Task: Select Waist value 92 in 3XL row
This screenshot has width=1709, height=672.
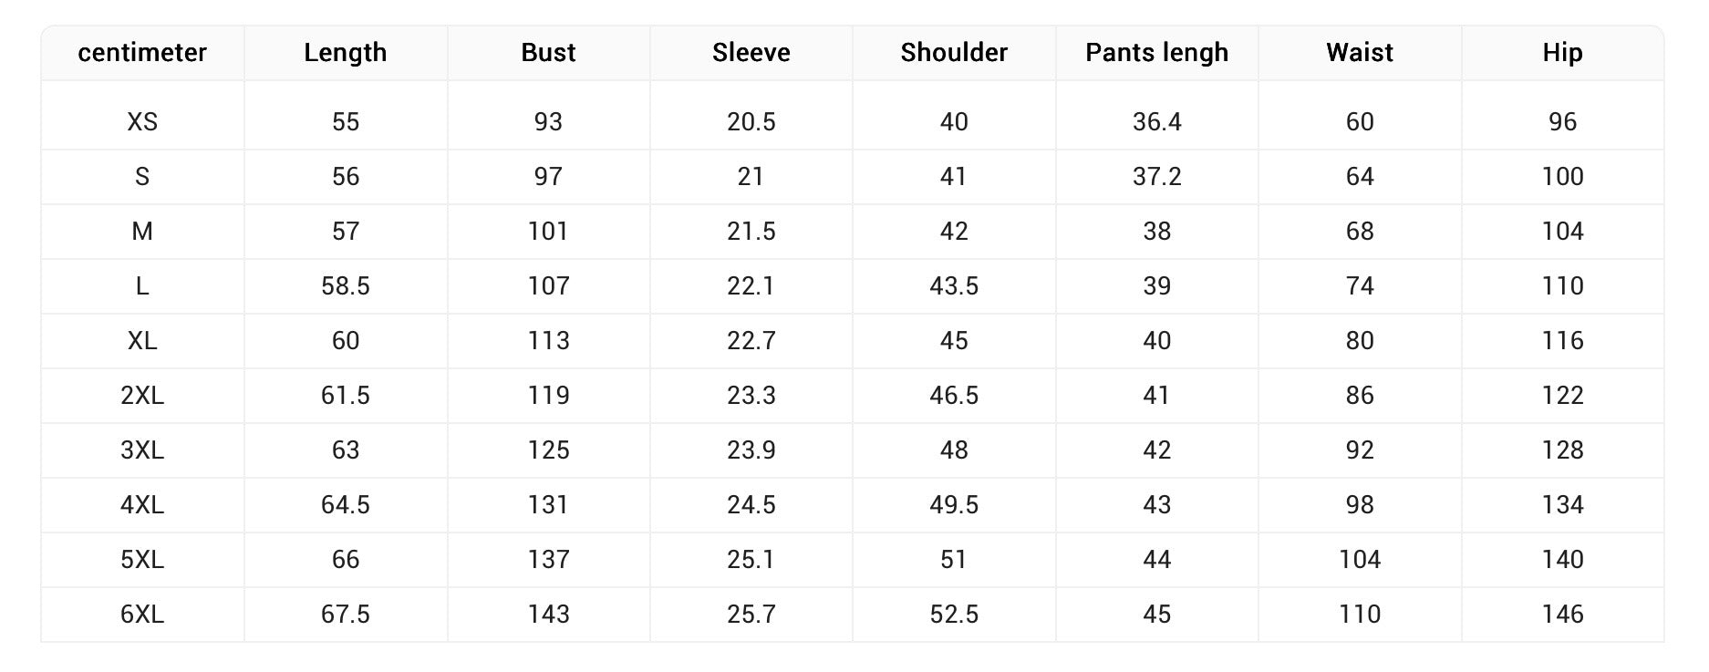Action: [1359, 450]
